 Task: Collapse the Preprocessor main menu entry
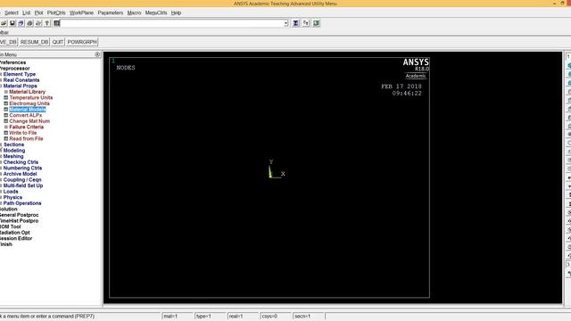[14, 69]
